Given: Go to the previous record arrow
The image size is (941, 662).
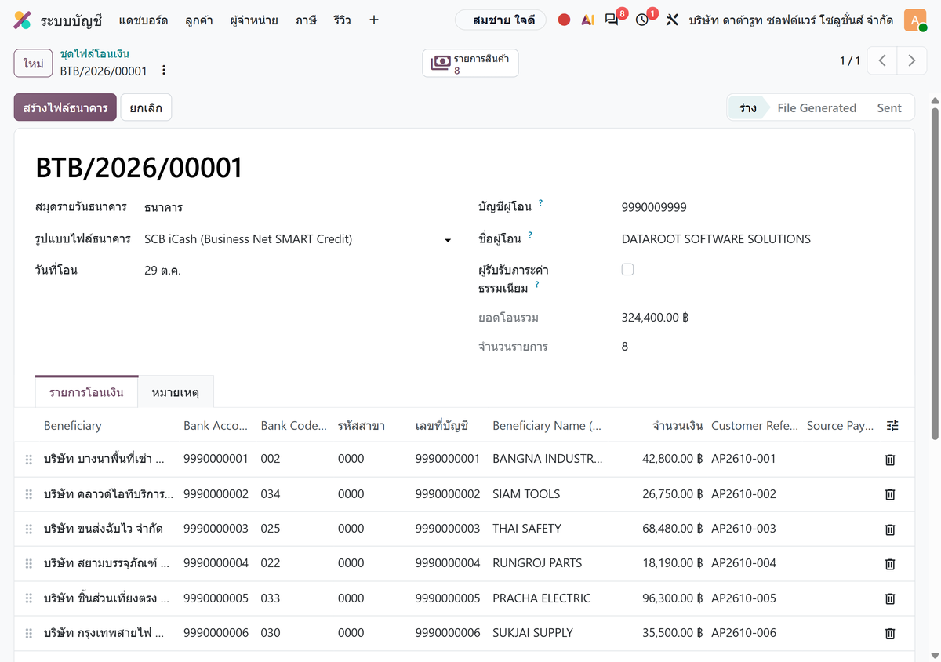Looking at the screenshot, I should 882,60.
